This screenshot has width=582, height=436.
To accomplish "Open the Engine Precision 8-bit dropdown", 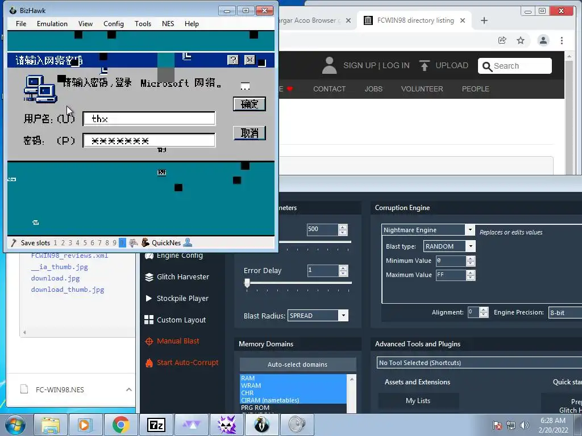I will click(x=565, y=313).
